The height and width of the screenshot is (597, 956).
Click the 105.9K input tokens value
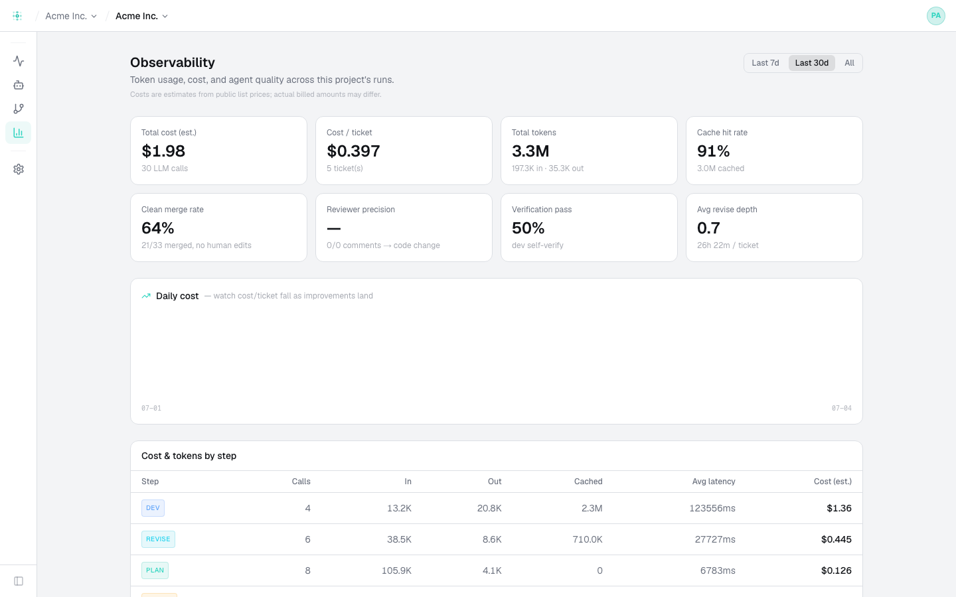point(396,570)
